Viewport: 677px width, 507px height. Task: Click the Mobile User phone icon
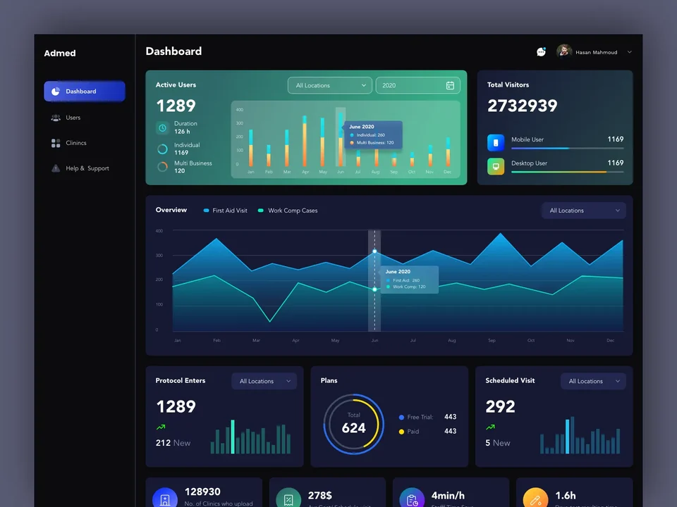496,143
